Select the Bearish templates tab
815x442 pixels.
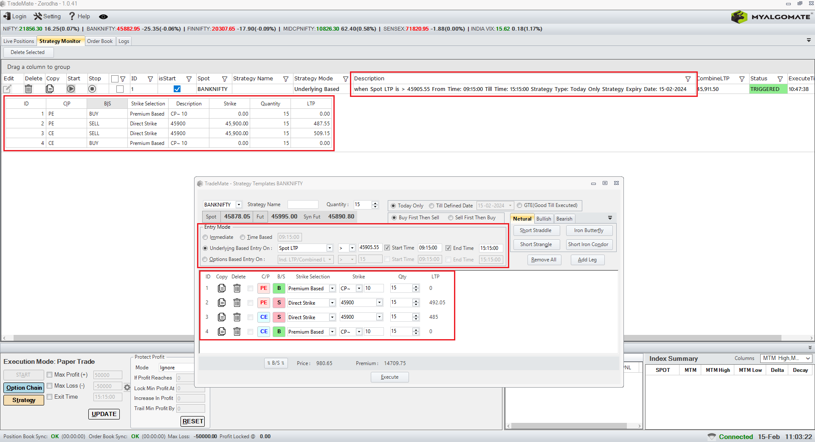pyautogui.click(x=564, y=219)
